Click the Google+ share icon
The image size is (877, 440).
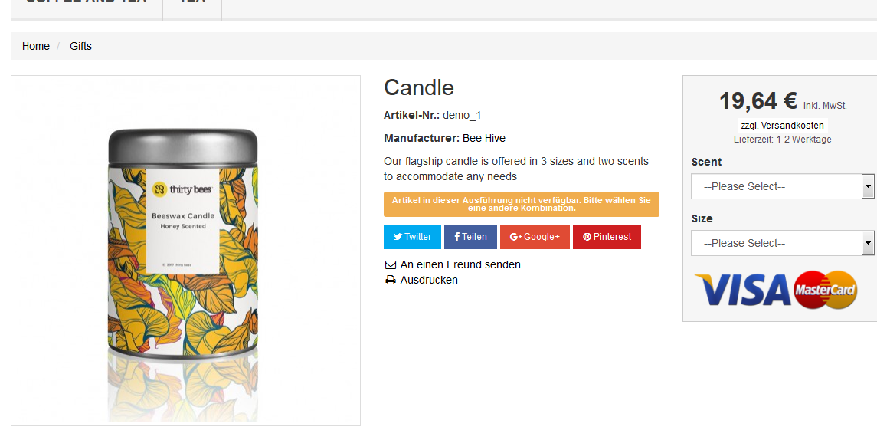click(515, 237)
